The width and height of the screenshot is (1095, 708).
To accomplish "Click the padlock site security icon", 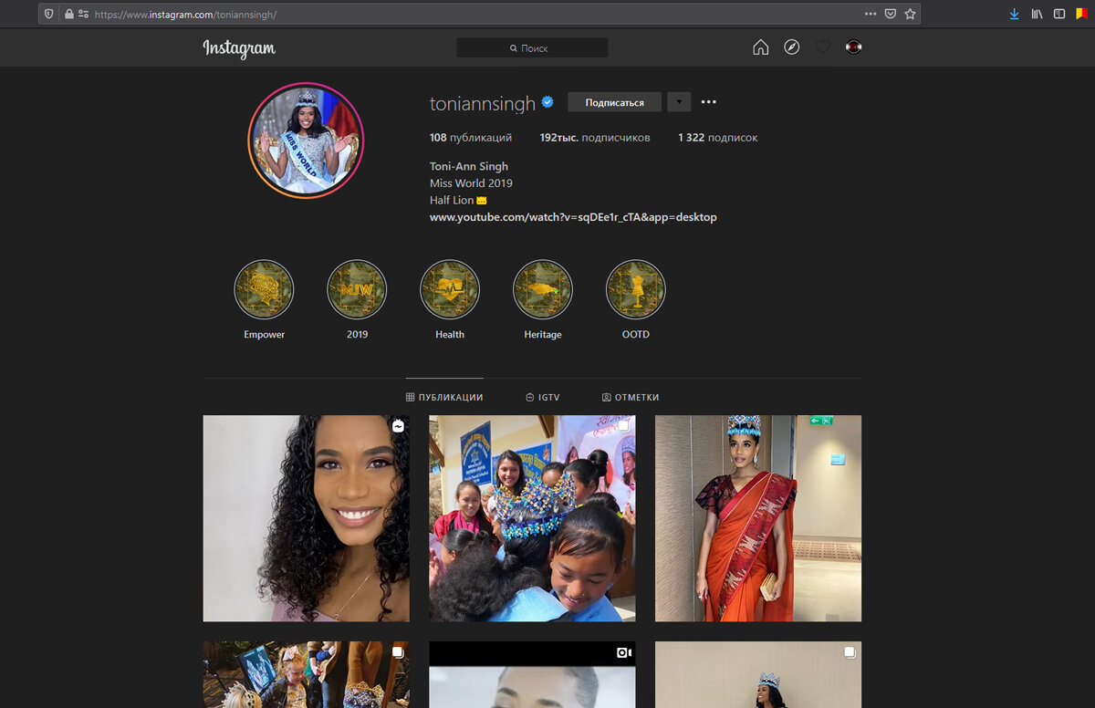I will (68, 14).
